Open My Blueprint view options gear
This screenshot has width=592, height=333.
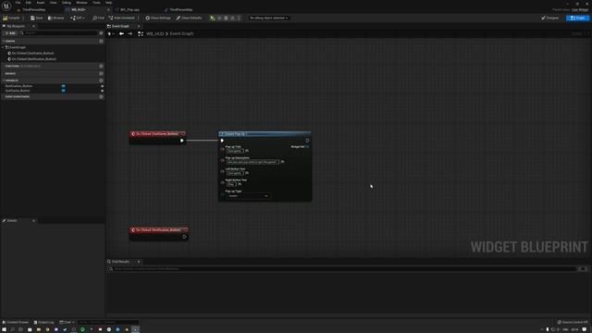101,33
